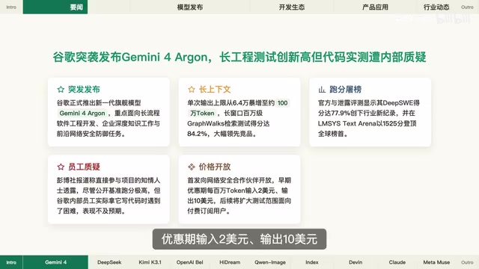
Task: Jump to Index chapter
Action: 312,262
